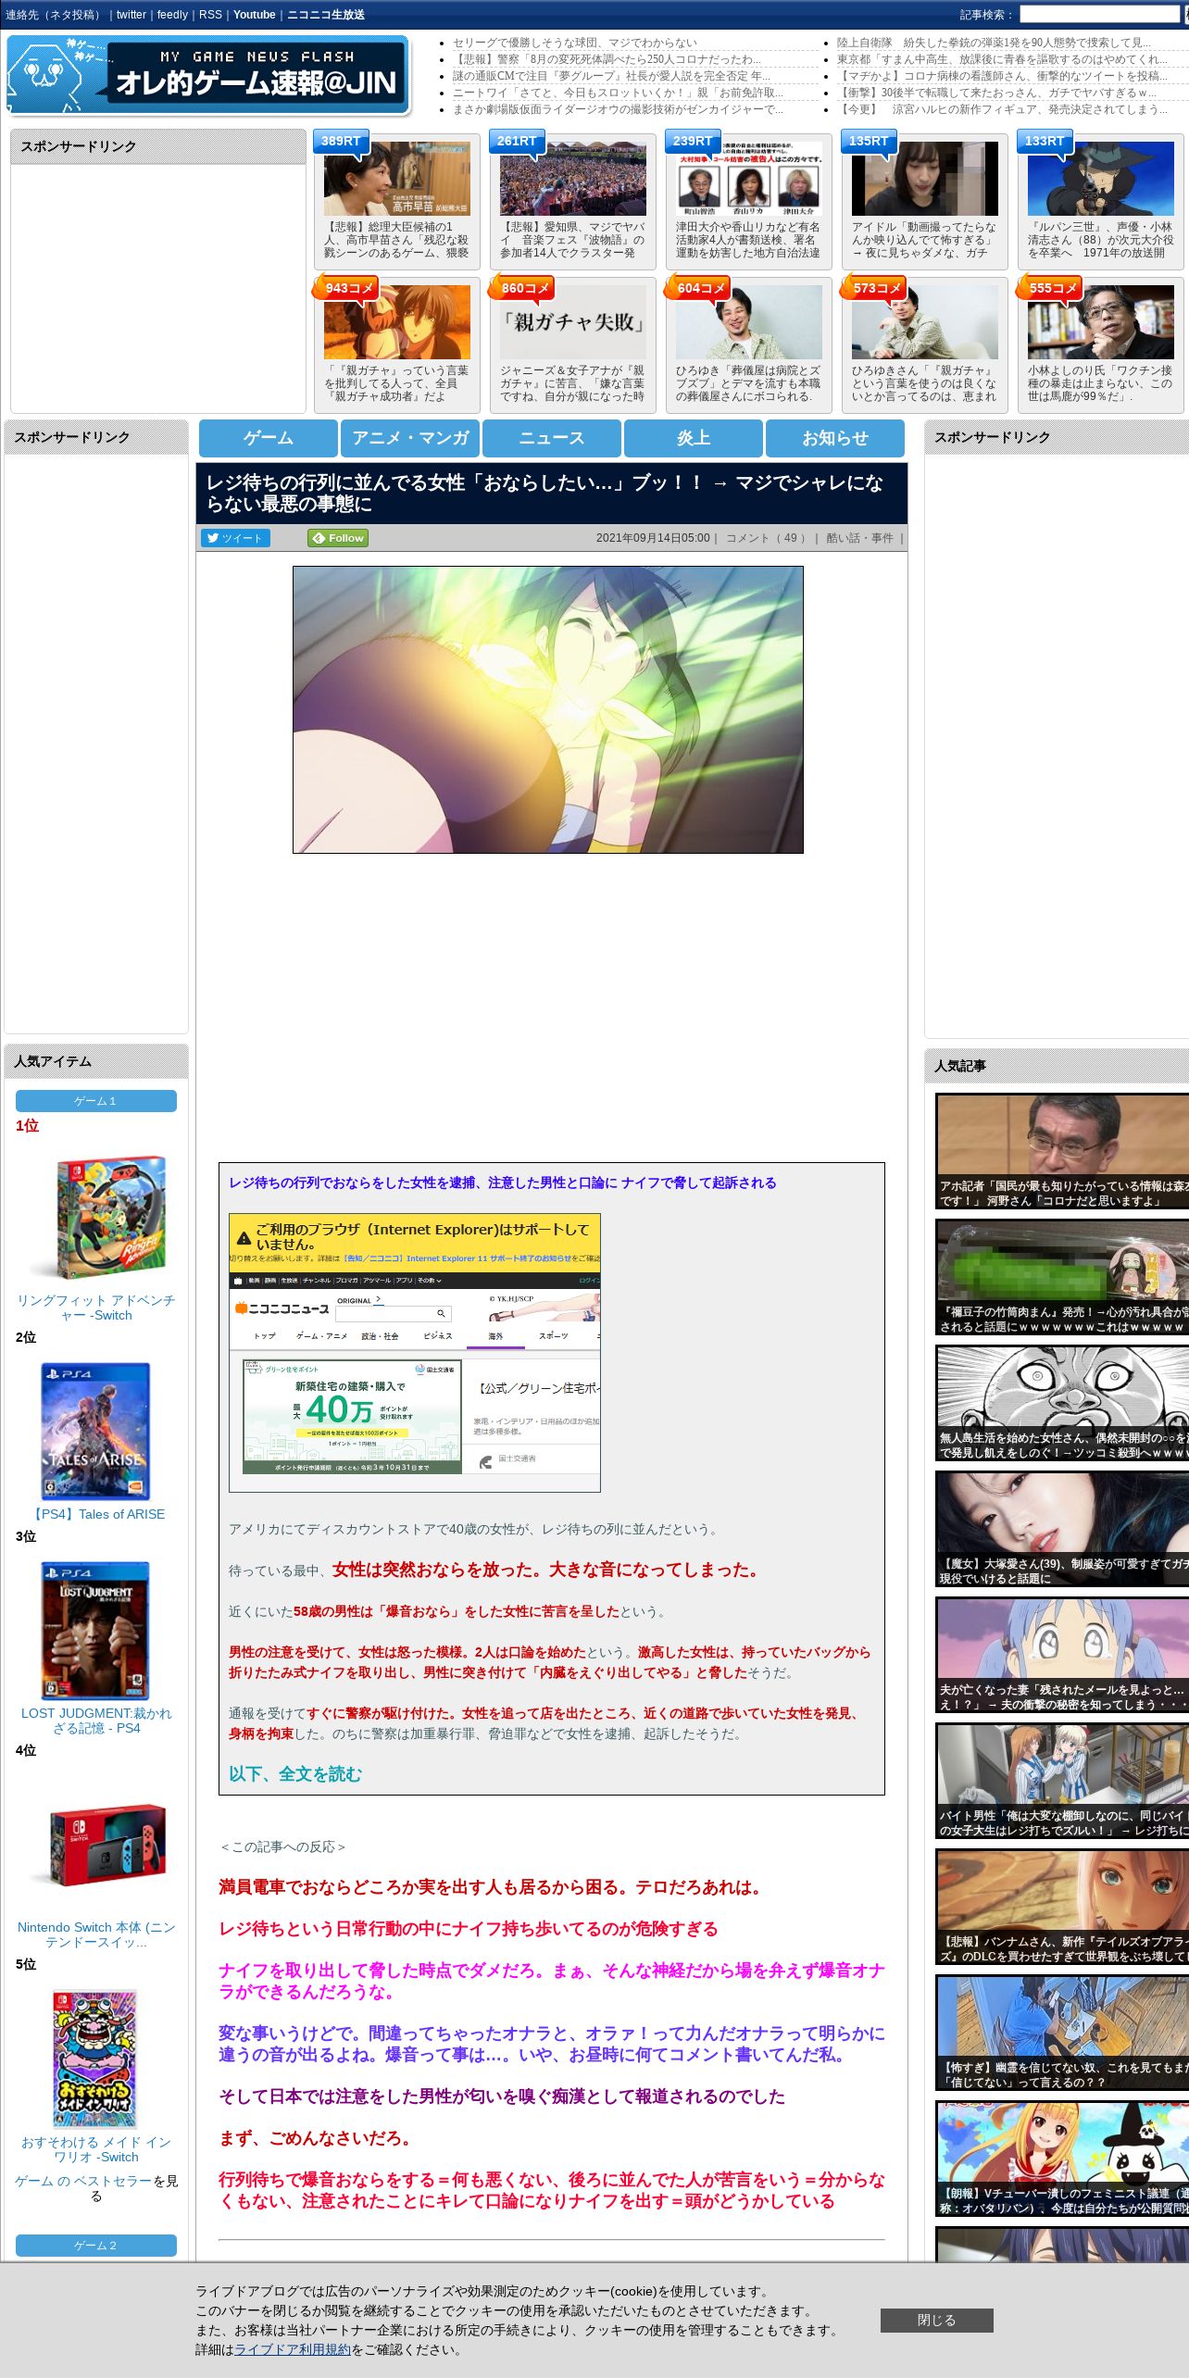The height and width of the screenshot is (2378, 1189).
Task: Open the twitter link in top bar
Action: coord(131,15)
